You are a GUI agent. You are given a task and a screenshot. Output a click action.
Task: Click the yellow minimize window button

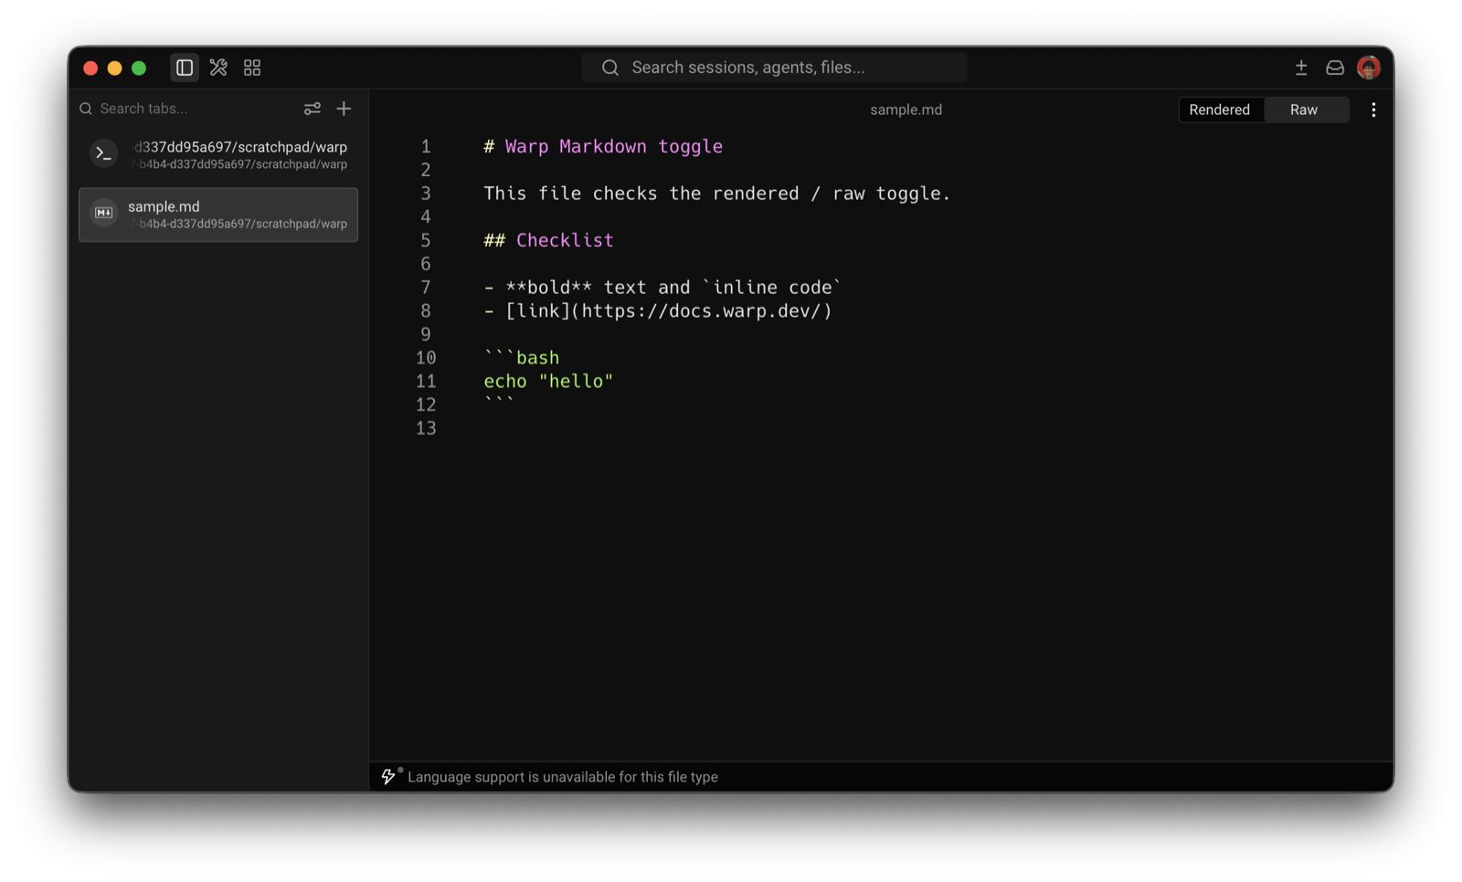(x=114, y=68)
